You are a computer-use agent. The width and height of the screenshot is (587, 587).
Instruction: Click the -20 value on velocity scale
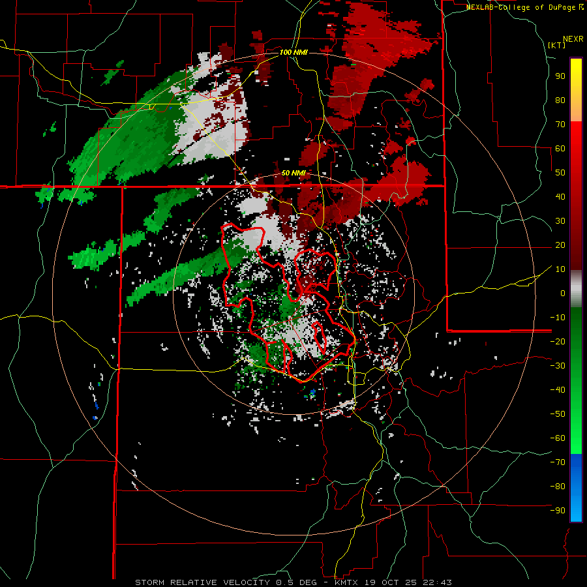pos(558,341)
